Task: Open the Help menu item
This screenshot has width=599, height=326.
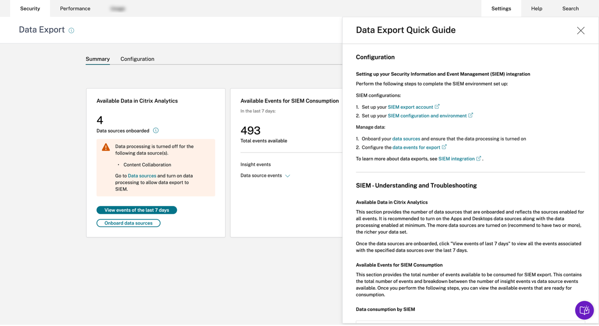Action: [537, 8]
